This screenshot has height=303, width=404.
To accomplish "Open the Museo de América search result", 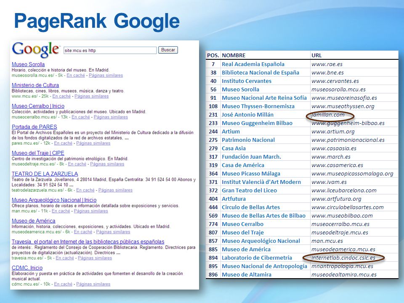I will (34, 221).
